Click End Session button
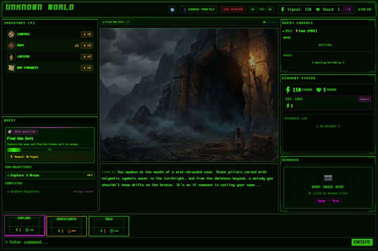The image size is (378, 251). [233, 10]
